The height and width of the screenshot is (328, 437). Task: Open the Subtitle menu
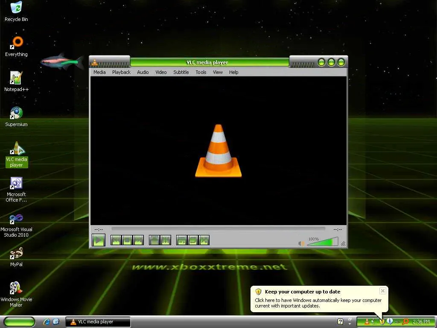(x=181, y=72)
